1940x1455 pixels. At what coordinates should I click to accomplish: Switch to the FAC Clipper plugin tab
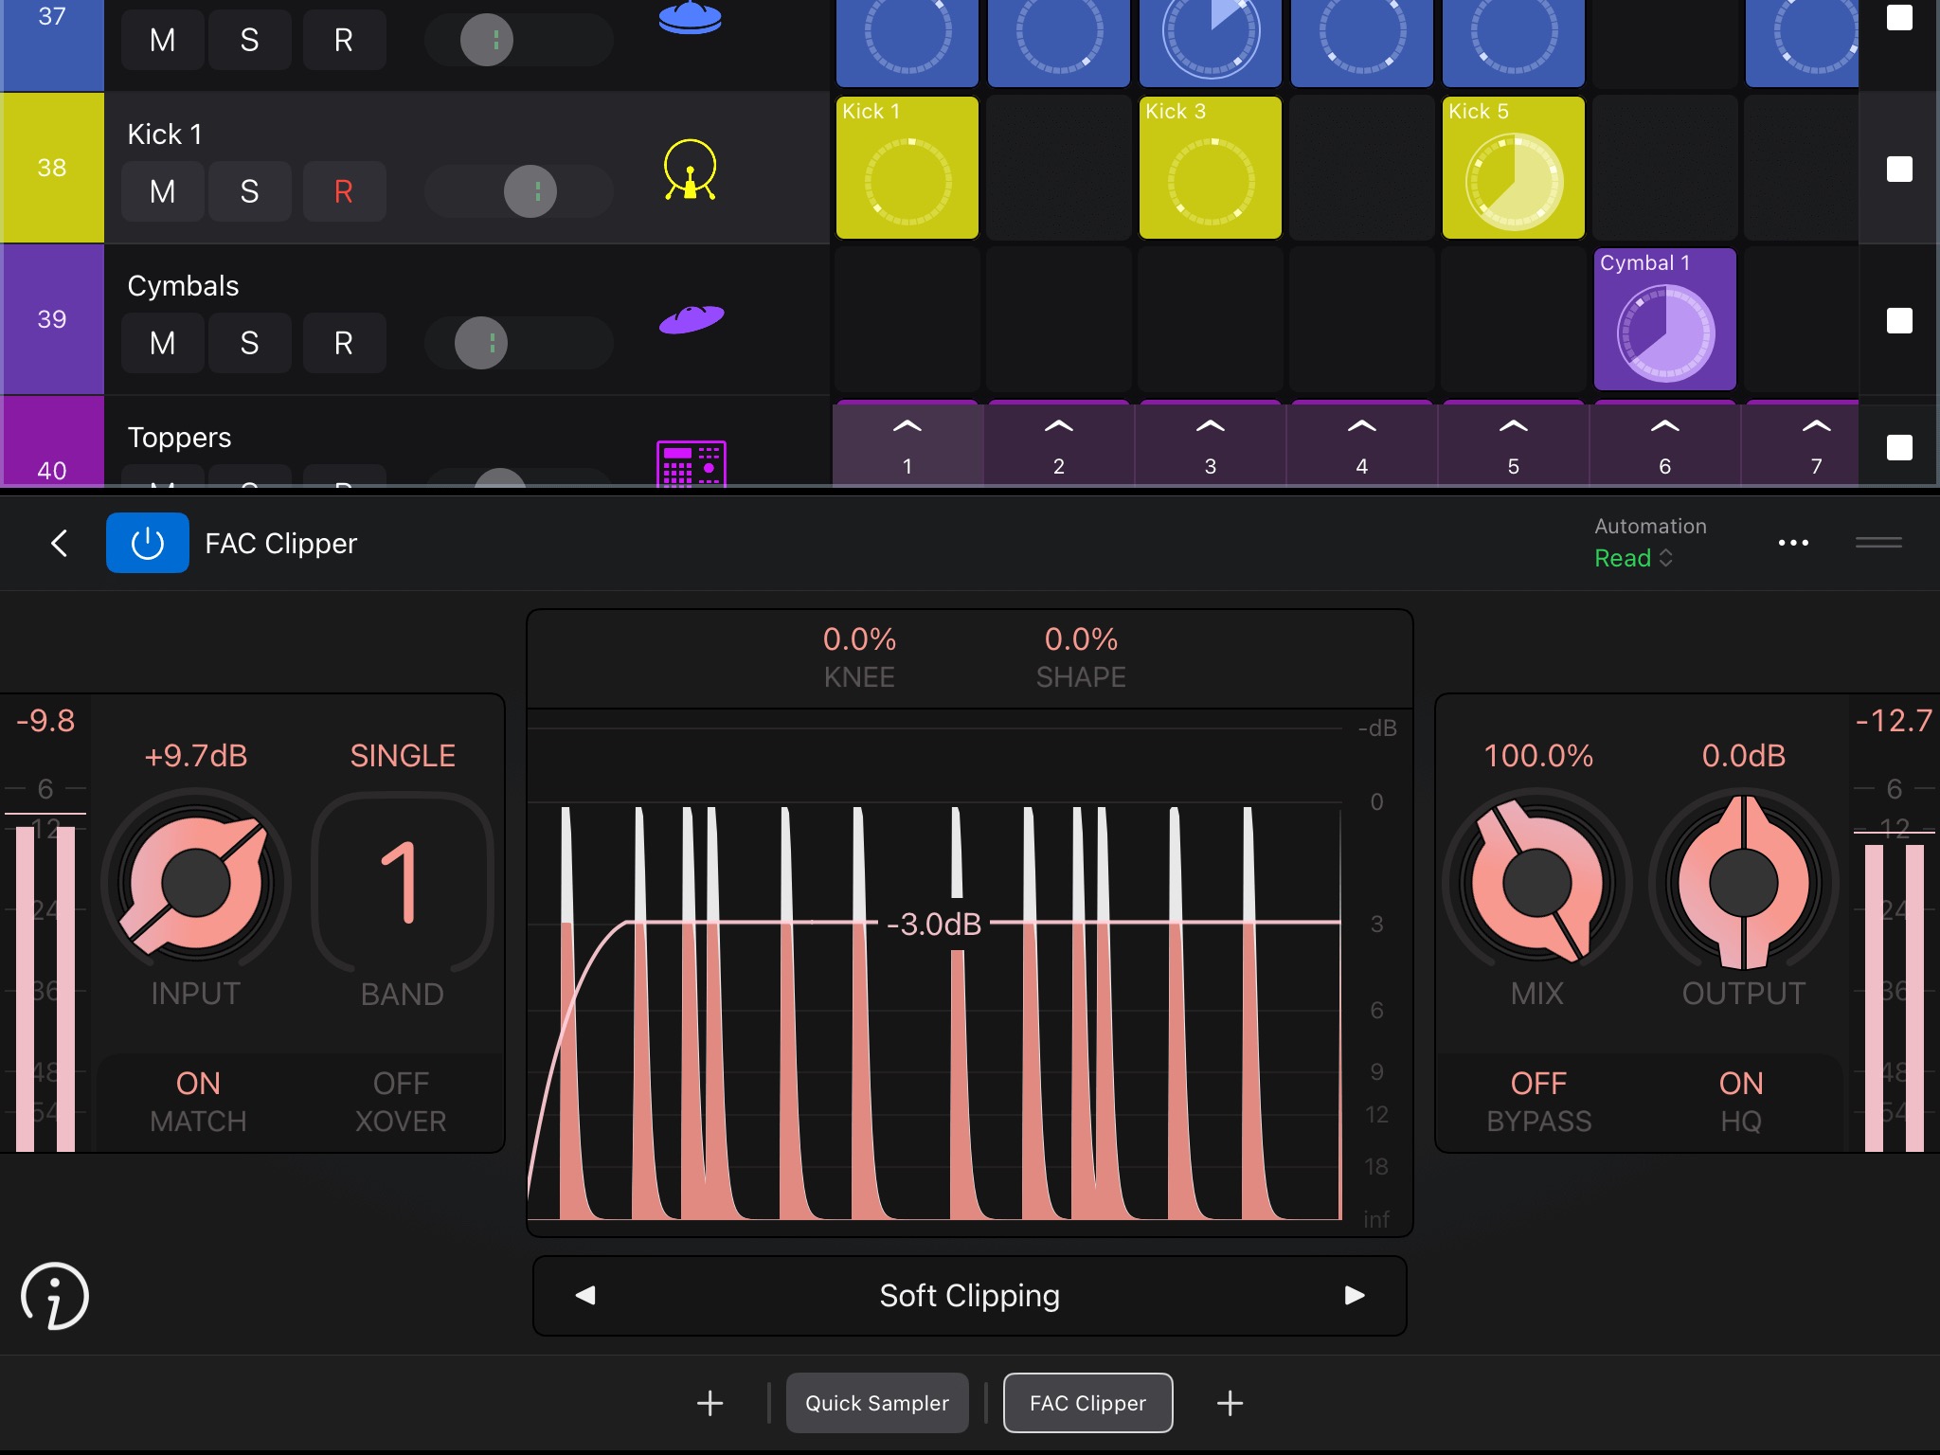point(1087,1403)
